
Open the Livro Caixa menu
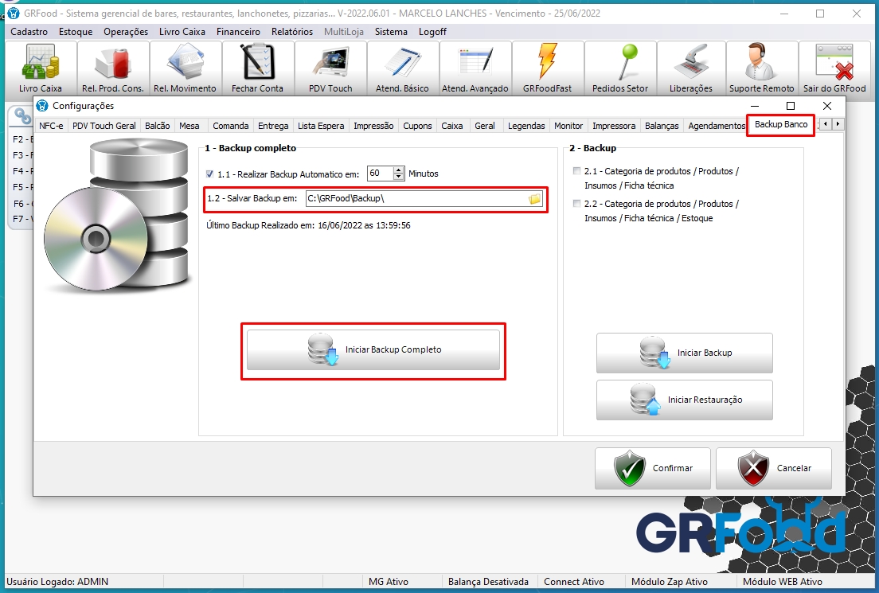(x=182, y=31)
